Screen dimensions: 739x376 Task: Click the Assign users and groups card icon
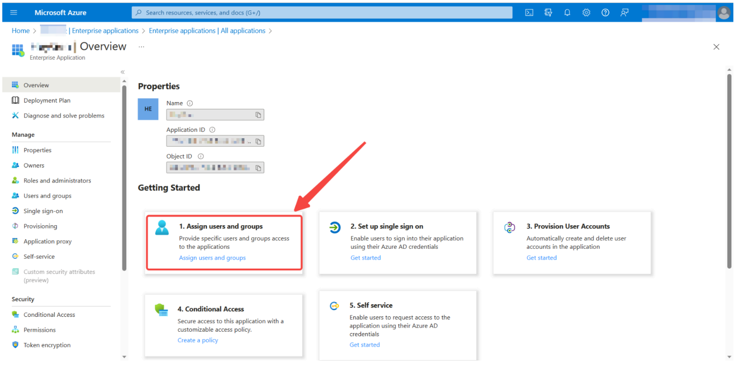(162, 227)
